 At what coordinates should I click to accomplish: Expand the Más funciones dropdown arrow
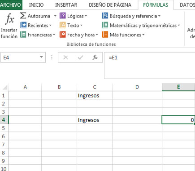click(143, 35)
